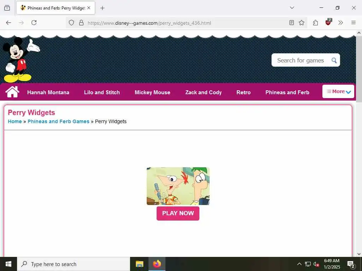The width and height of the screenshot is (362, 271).
Task: Click the muted volume tray icon
Action: (316, 264)
